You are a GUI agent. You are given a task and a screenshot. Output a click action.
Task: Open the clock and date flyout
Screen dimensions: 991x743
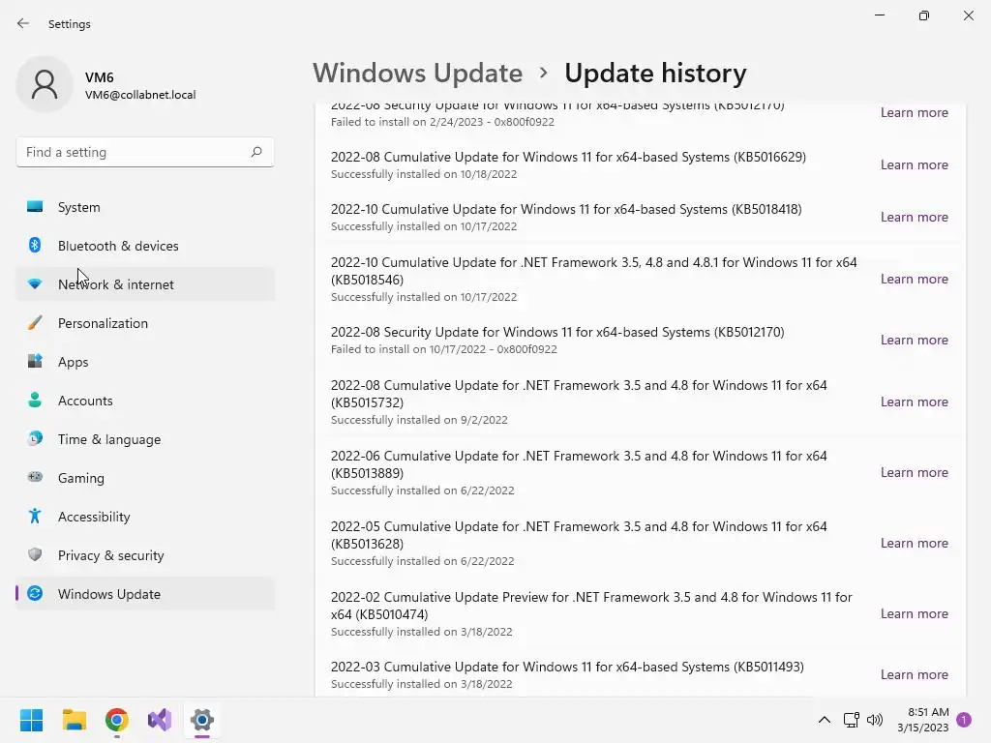click(x=921, y=720)
